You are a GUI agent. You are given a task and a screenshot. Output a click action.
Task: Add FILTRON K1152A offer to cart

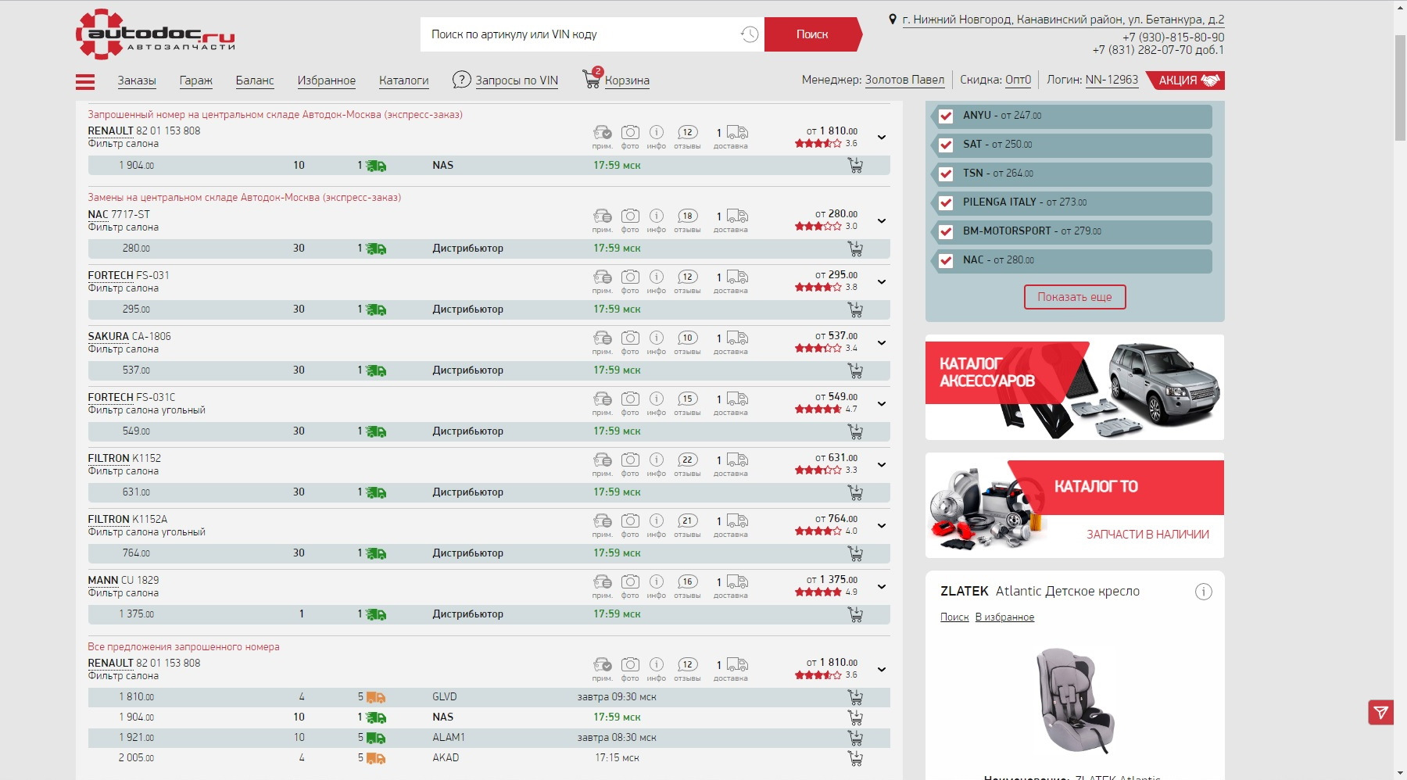[855, 553]
